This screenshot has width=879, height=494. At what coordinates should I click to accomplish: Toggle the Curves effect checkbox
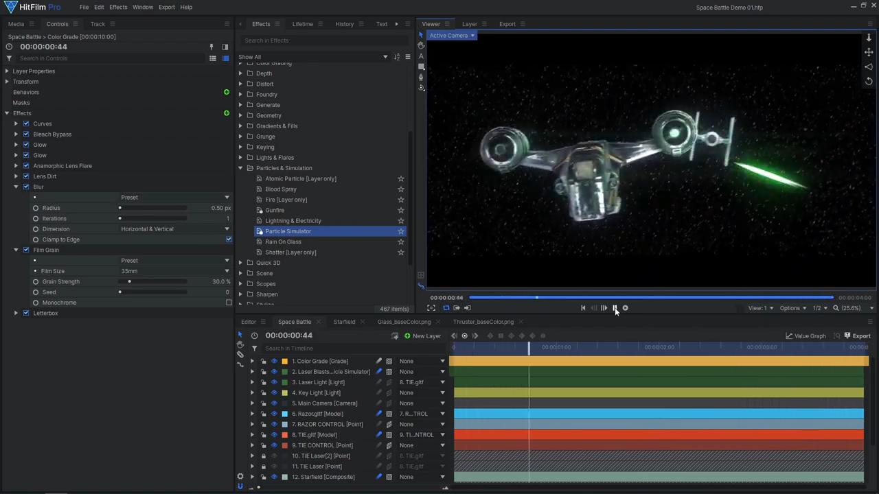point(26,123)
